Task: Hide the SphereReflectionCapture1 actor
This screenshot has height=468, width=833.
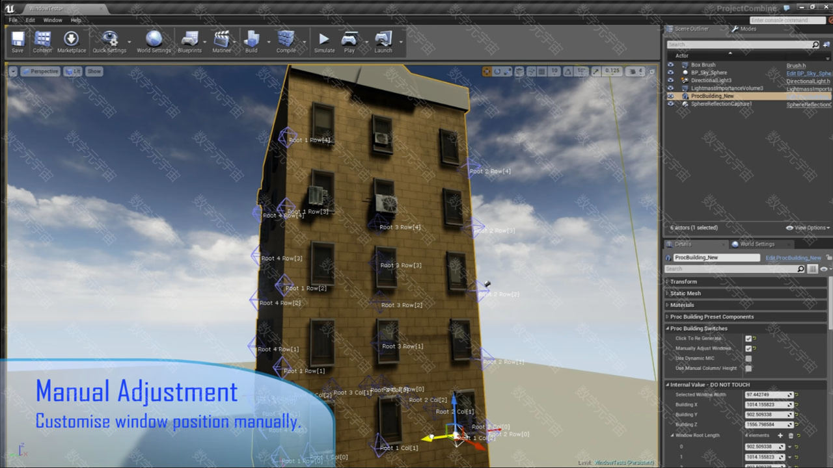Action: 671,104
